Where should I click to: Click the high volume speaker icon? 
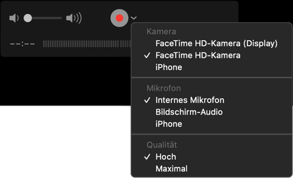pos(74,18)
